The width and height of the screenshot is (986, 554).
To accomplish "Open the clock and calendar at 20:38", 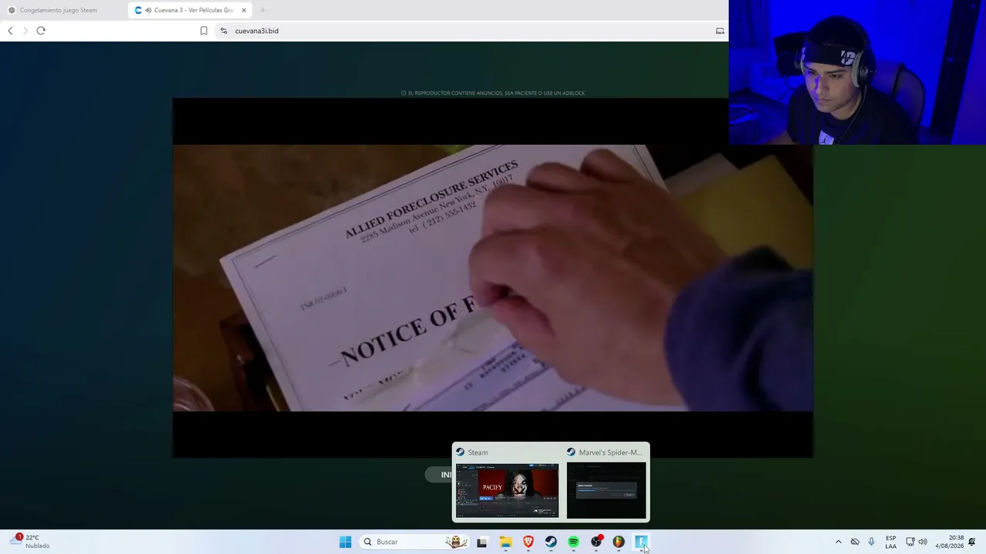I will (949, 542).
